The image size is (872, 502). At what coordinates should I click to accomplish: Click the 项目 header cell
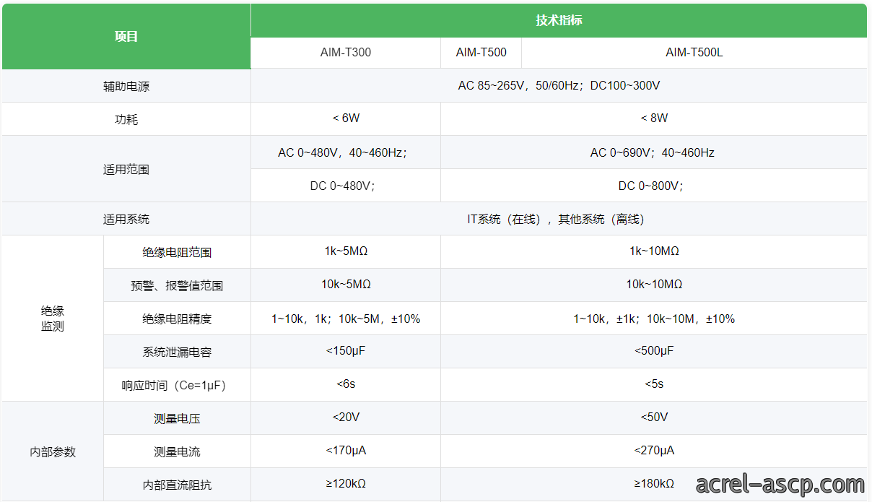126,36
